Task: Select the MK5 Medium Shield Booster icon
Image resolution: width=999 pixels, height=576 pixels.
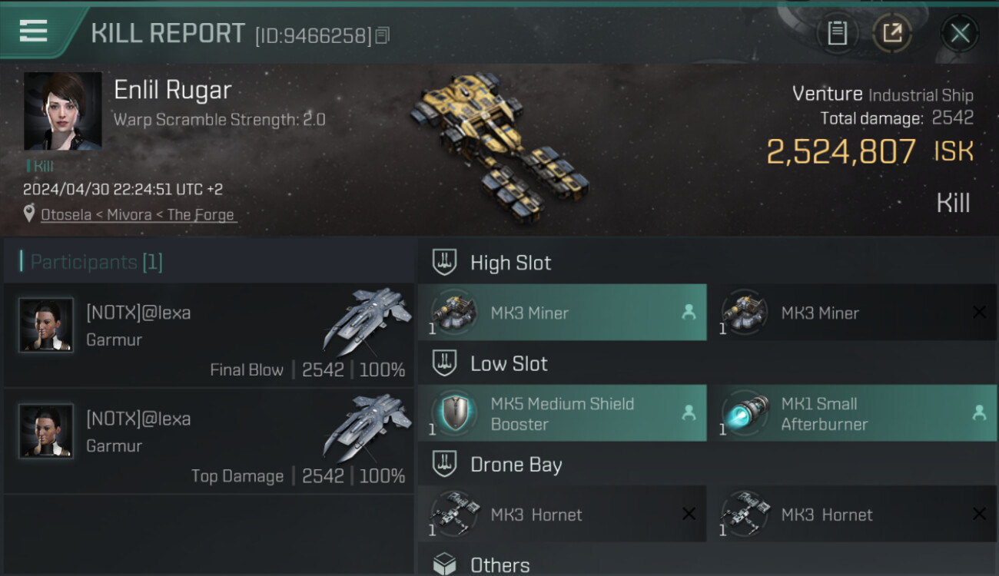Action: (454, 413)
